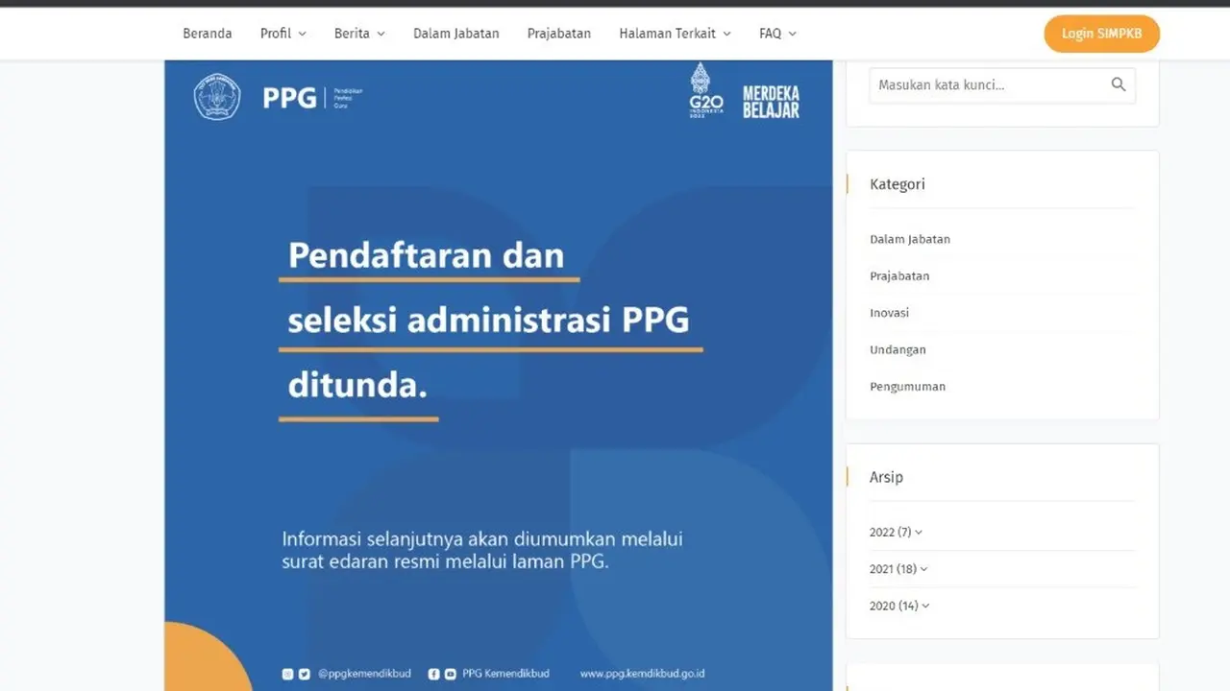The image size is (1230, 691).
Task: Expand the 2020 (14) archive list
Action: tap(898, 606)
